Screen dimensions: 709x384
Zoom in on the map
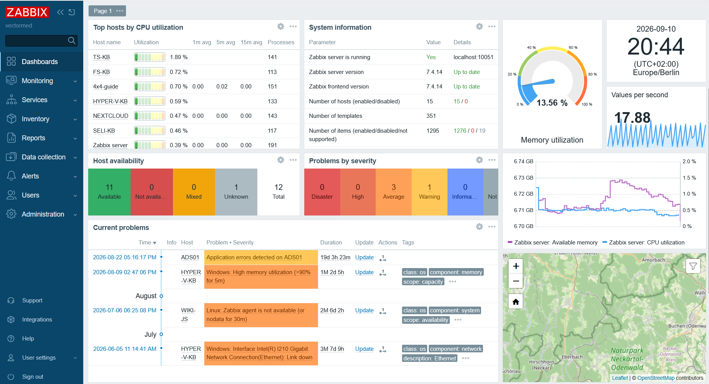pyautogui.click(x=516, y=266)
